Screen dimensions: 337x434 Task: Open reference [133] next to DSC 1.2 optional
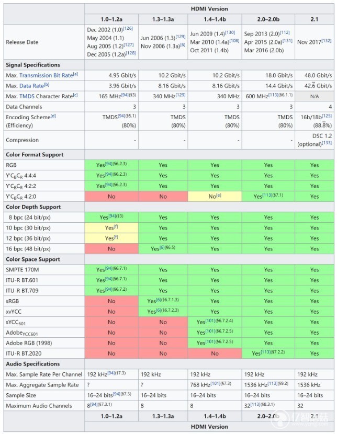click(327, 143)
